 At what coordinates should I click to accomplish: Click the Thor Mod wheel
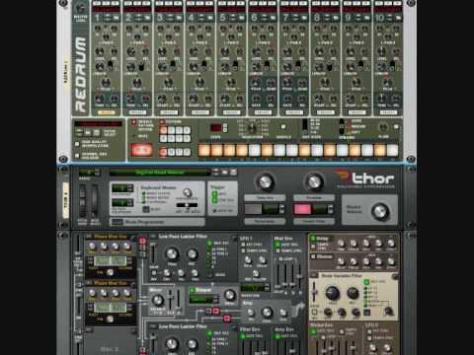95,200
